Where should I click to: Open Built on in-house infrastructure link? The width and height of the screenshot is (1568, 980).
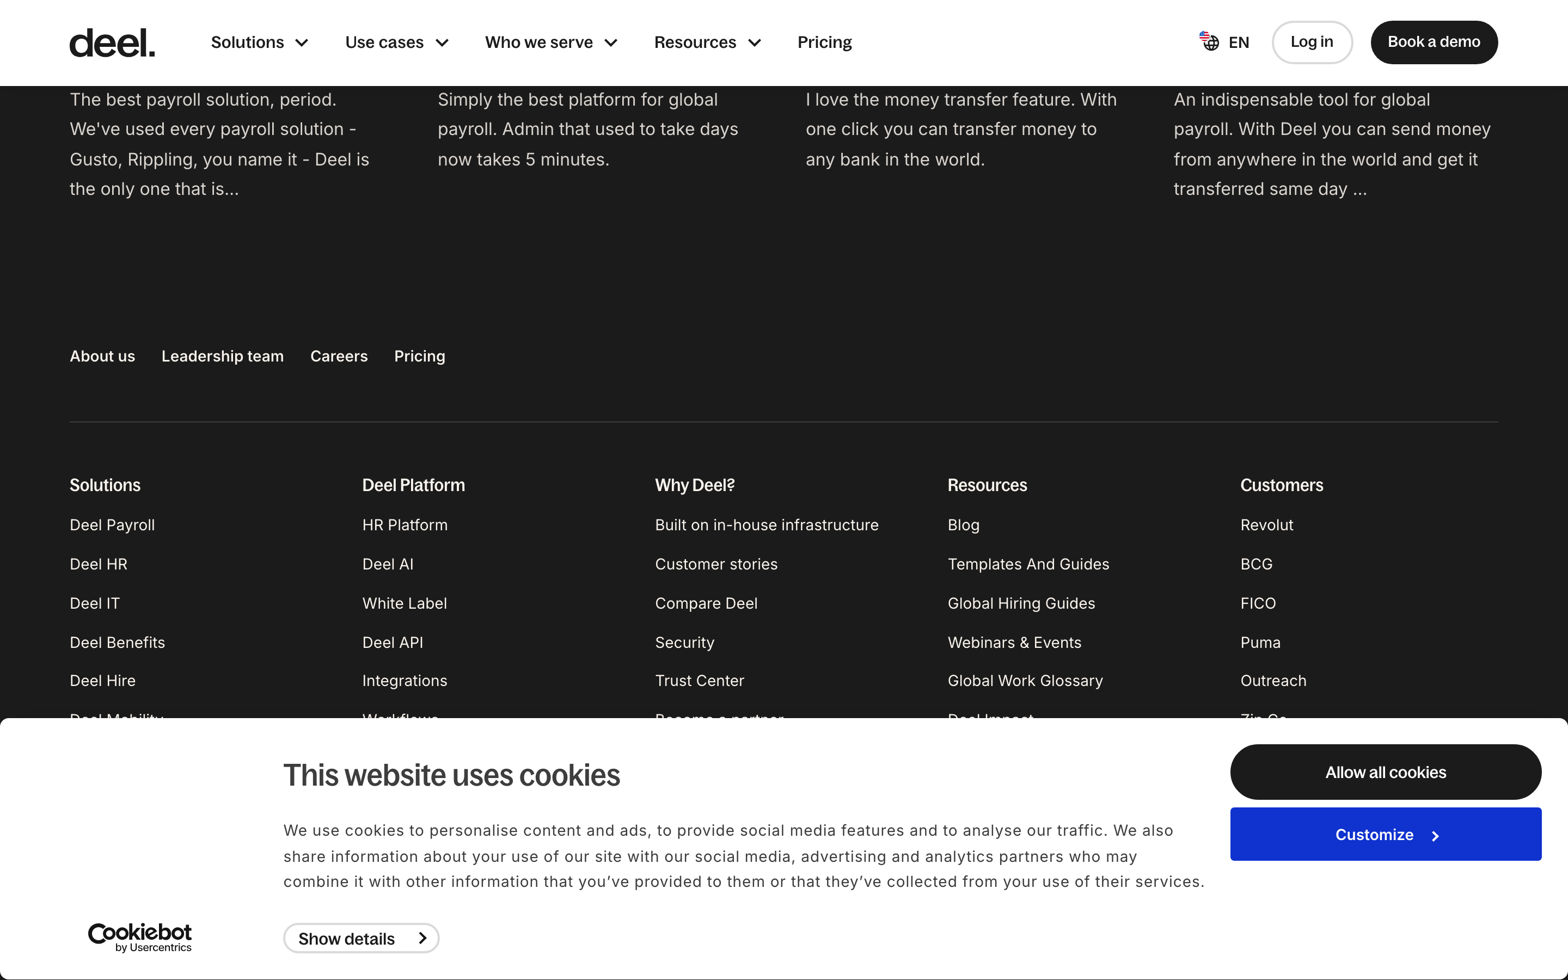click(x=767, y=525)
